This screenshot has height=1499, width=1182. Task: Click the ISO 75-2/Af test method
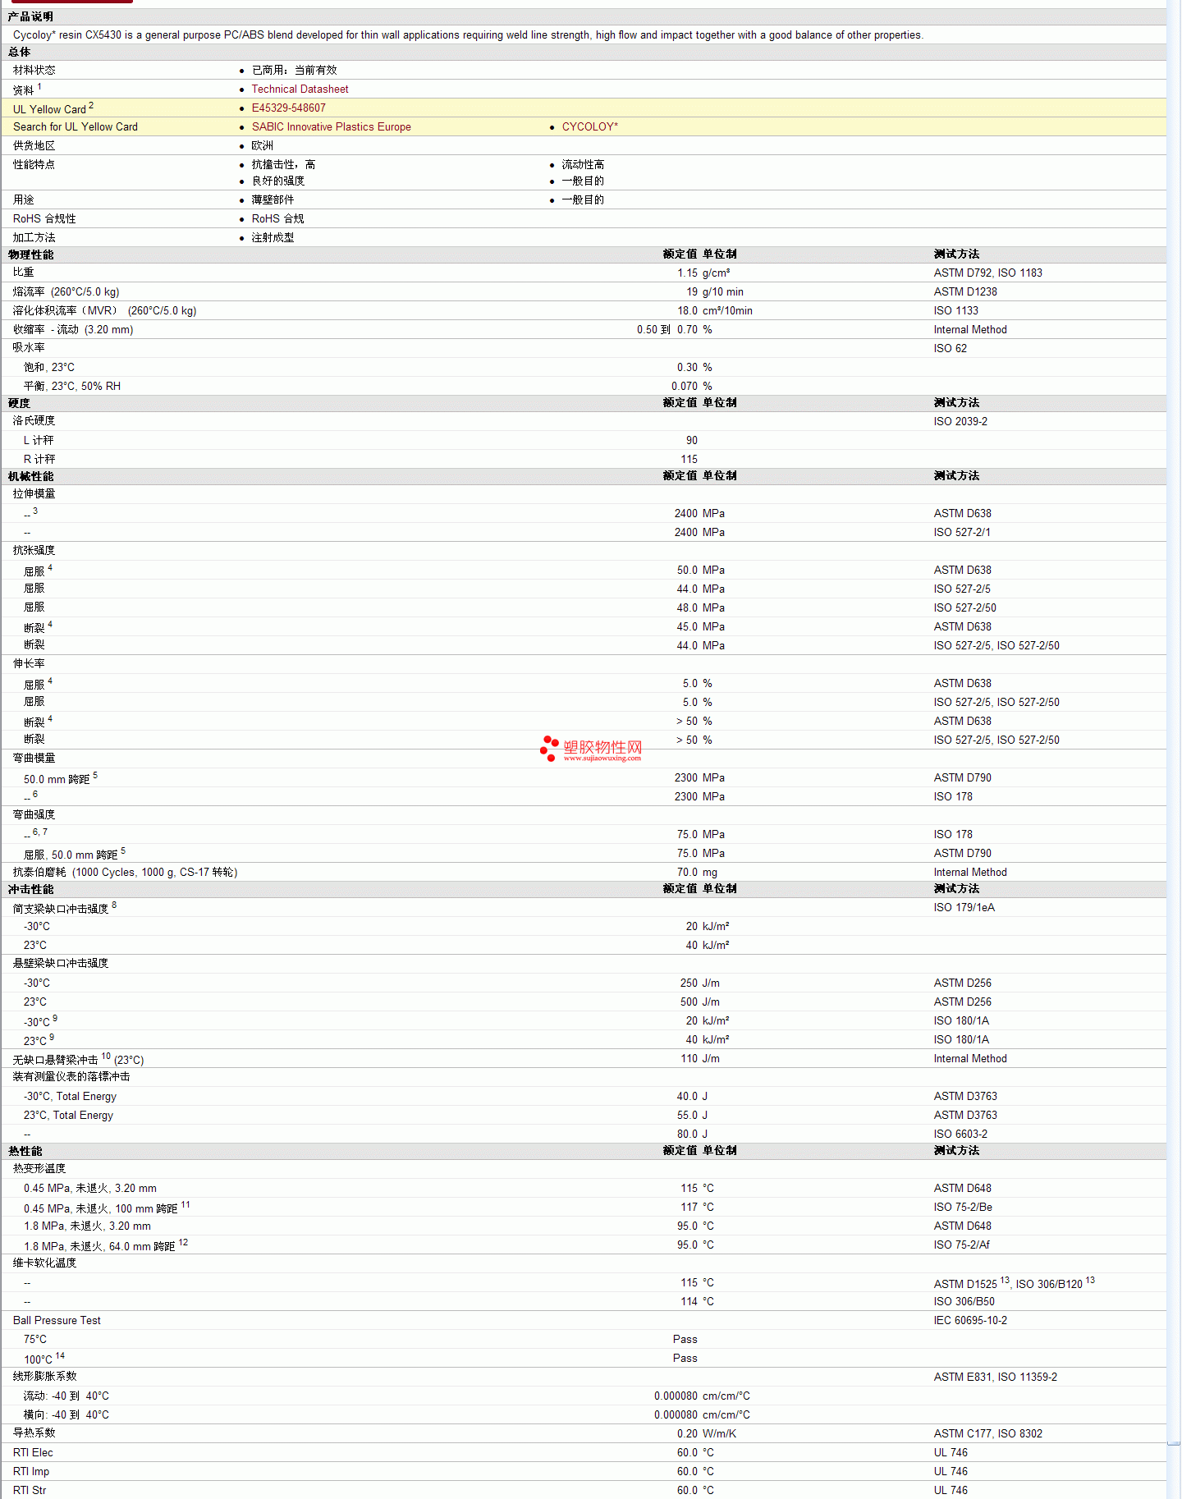(x=961, y=1245)
